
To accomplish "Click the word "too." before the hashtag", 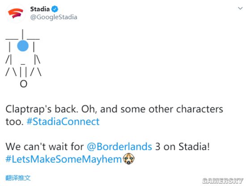I will pyautogui.click(x=15, y=122).
